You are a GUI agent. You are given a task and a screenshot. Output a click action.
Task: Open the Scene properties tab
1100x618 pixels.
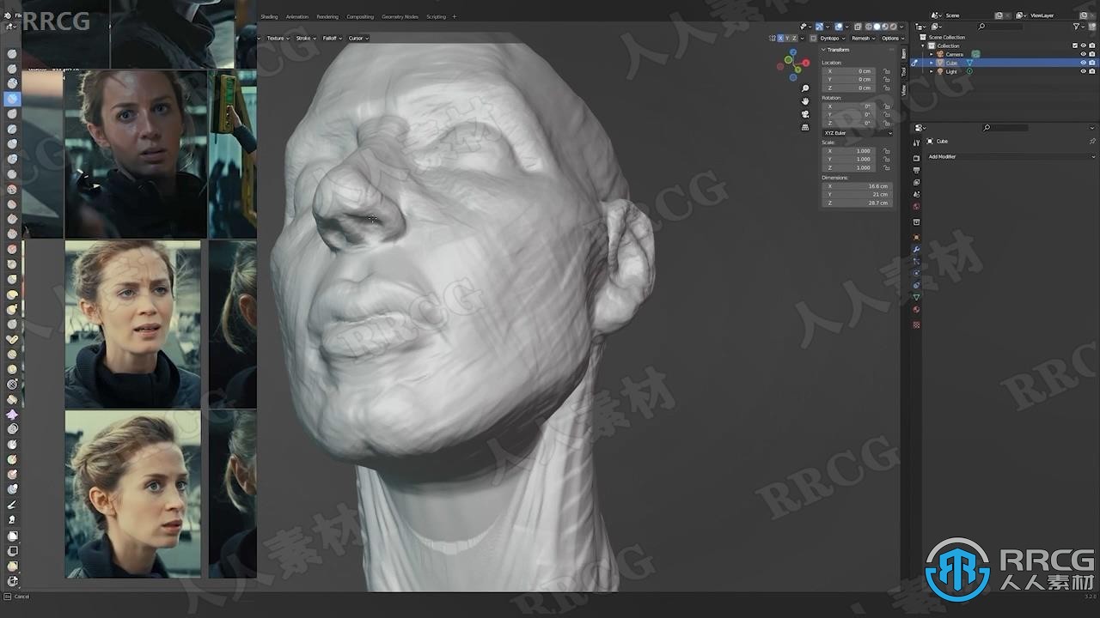(x=916, y=194)
